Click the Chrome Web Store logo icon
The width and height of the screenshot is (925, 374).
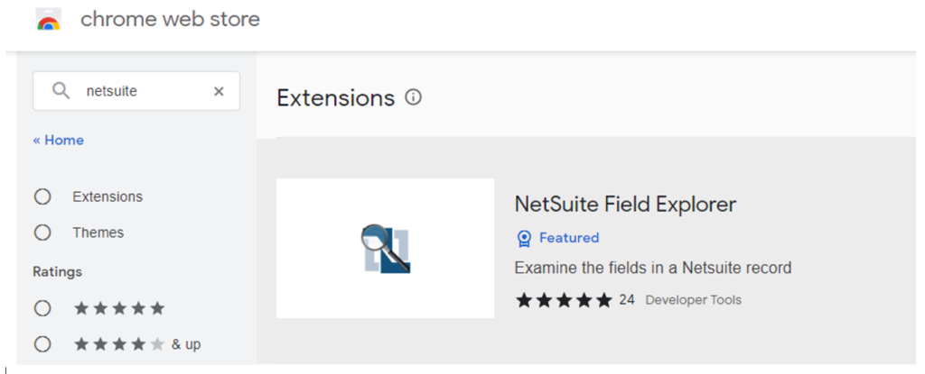coord(49,20)
